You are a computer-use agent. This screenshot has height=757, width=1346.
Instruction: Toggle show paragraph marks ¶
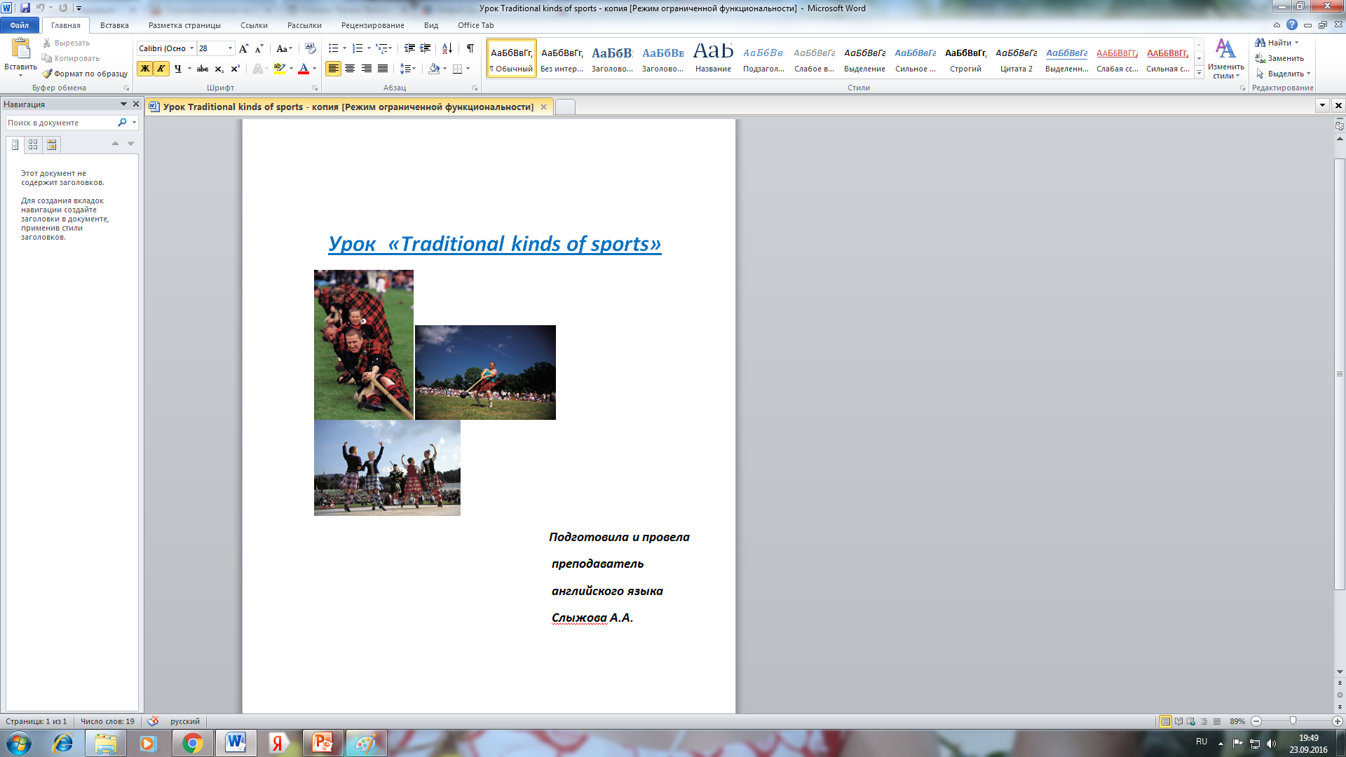[470, 48]
